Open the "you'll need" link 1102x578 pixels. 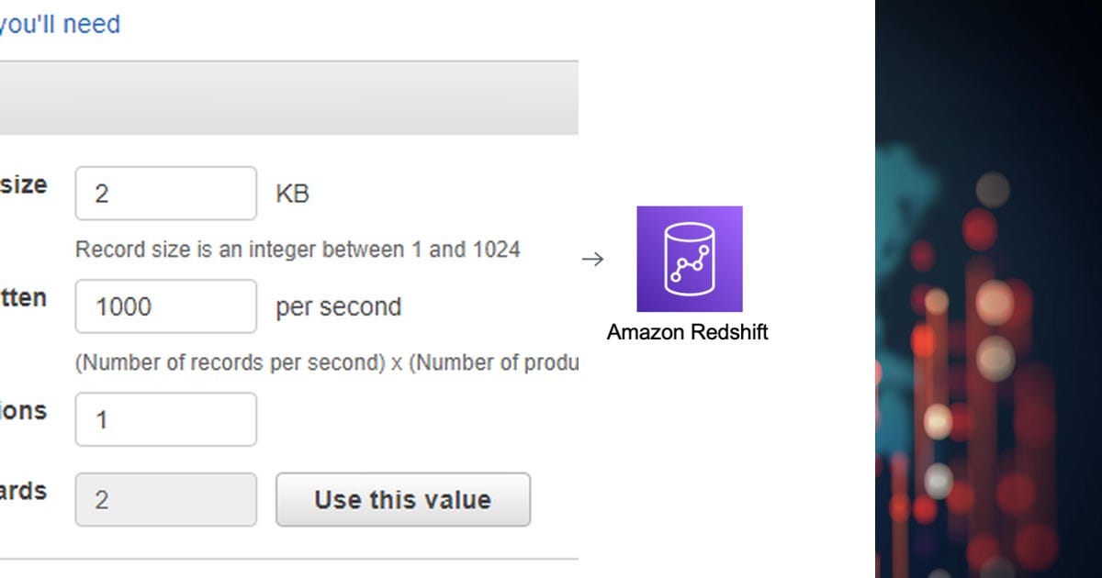[60, 24]
